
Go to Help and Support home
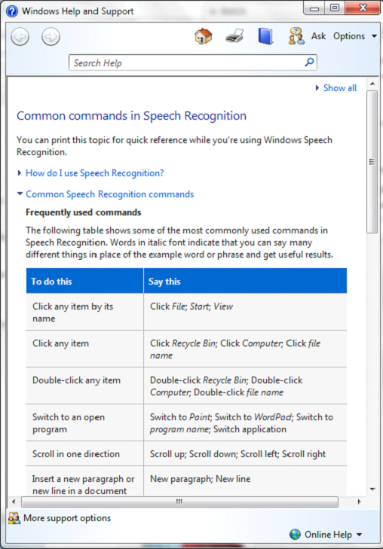point(204,36)
